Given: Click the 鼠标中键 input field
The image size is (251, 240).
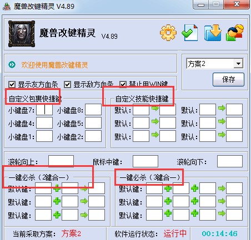Looking at the screenshot, I should [x=145, y=161].
